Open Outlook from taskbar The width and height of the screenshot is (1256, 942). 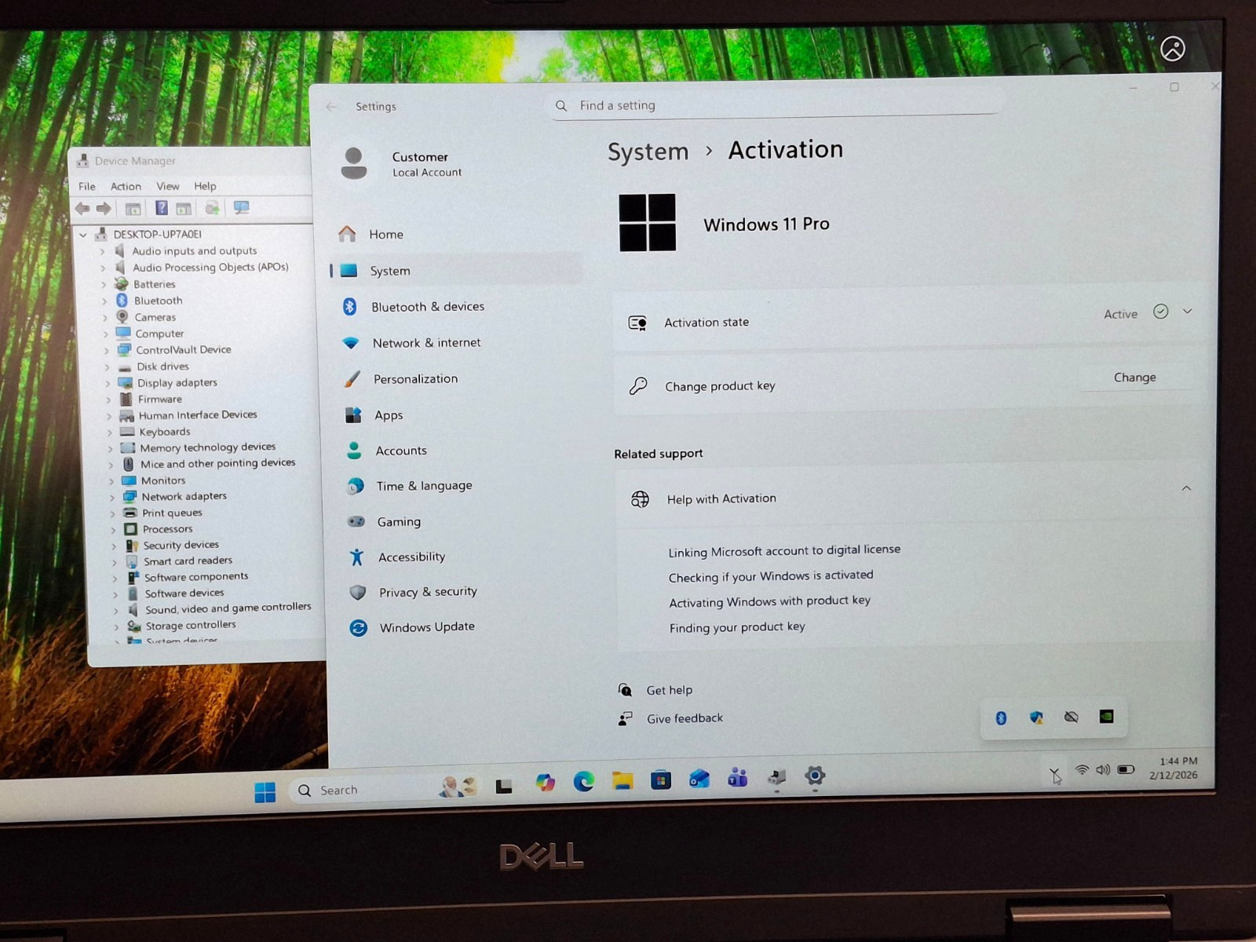click(699, 779)
